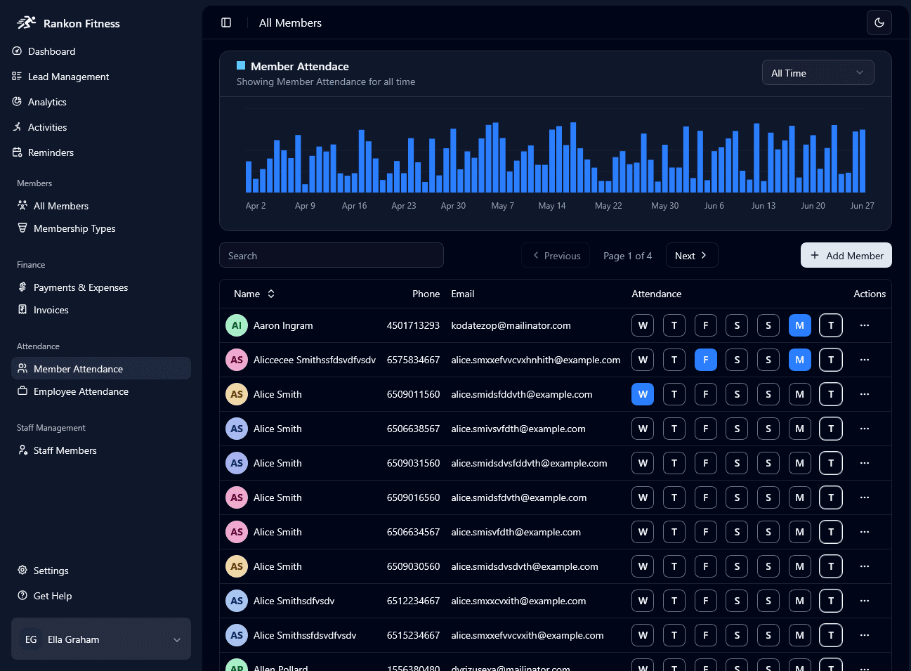
Task: Go to Lead Management page
Action: coord(68,77)
